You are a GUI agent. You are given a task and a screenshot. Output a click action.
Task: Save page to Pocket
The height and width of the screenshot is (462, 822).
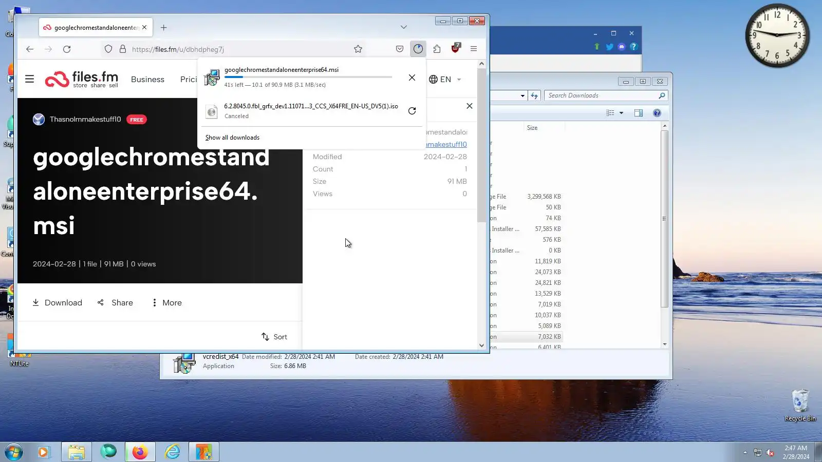(x=400, y=49)
